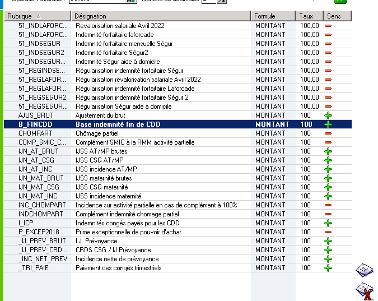Viewport: 378px width, 301px height.
Task: Click plus Sens icon of IJN_AT_BRUT row
Action: coord(328,151)
